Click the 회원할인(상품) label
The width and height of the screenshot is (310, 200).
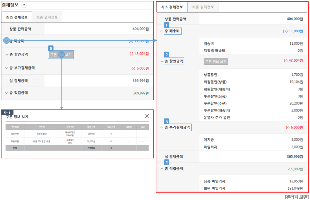215,82
